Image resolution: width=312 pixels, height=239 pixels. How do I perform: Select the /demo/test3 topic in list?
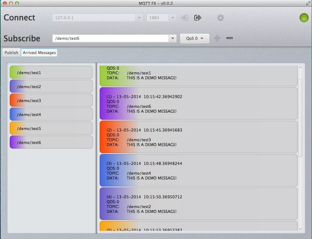[x=51, y=100]
